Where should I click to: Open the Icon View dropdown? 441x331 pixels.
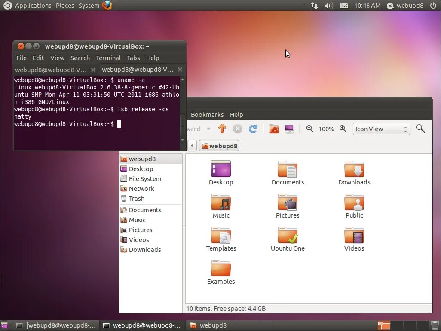click(381, 129)
